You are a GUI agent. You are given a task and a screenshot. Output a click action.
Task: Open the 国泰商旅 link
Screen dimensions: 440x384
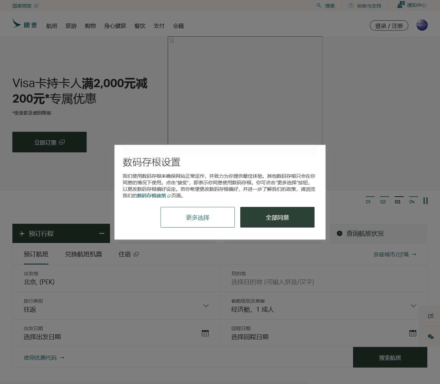click(22, 5)
